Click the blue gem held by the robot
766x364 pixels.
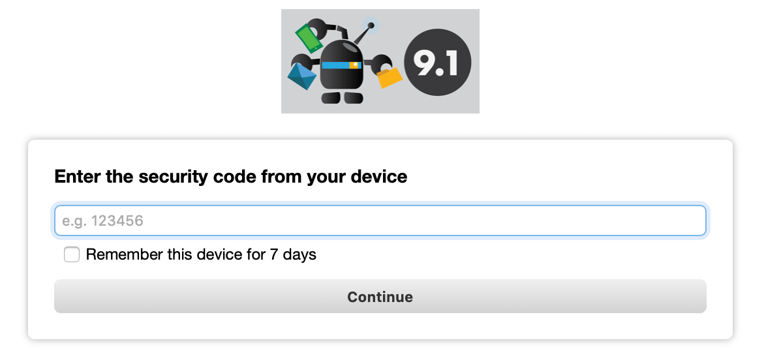(x=302, y=77)
